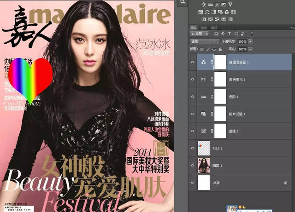
Task: Filter layers by shape layers
Action: coord(236,34)
